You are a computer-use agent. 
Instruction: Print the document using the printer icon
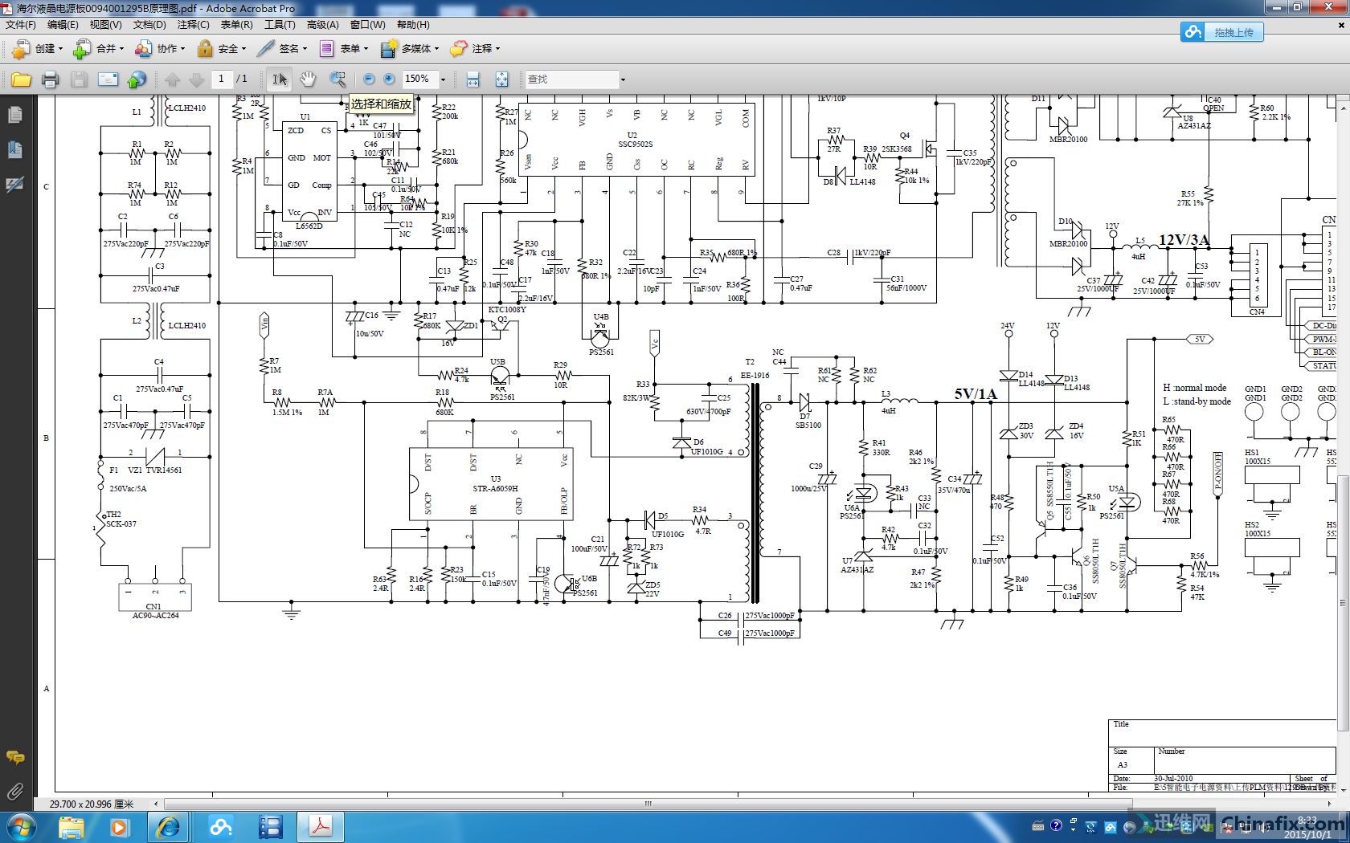pyautogui.click(x=50, y=79)
